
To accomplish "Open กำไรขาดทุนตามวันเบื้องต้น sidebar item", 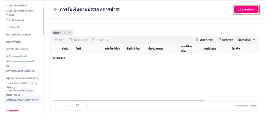I will [x=20, y=71].
